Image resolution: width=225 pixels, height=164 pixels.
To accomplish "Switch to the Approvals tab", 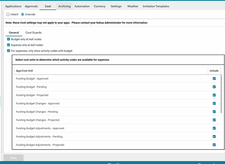I will pos(31,6).
